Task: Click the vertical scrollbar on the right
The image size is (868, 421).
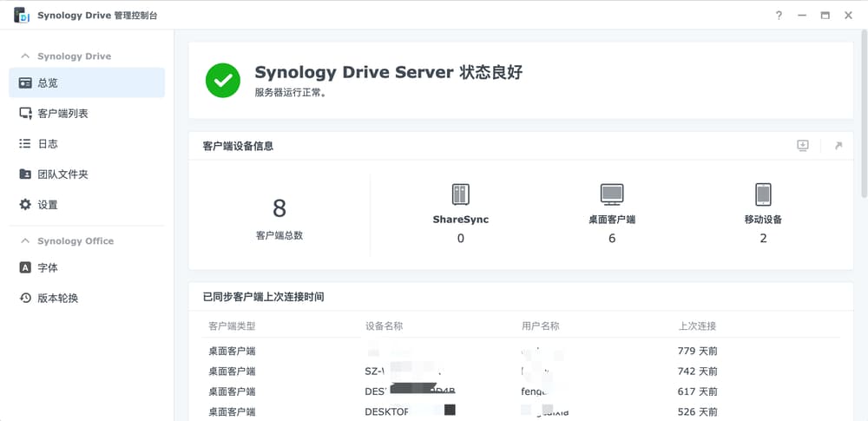Action: click(863, 113)
